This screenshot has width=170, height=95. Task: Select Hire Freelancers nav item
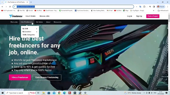pos(27,22)
